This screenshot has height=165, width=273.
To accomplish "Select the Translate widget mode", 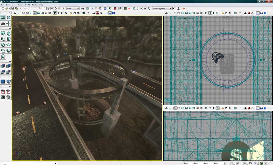I will tap(52, 8).
